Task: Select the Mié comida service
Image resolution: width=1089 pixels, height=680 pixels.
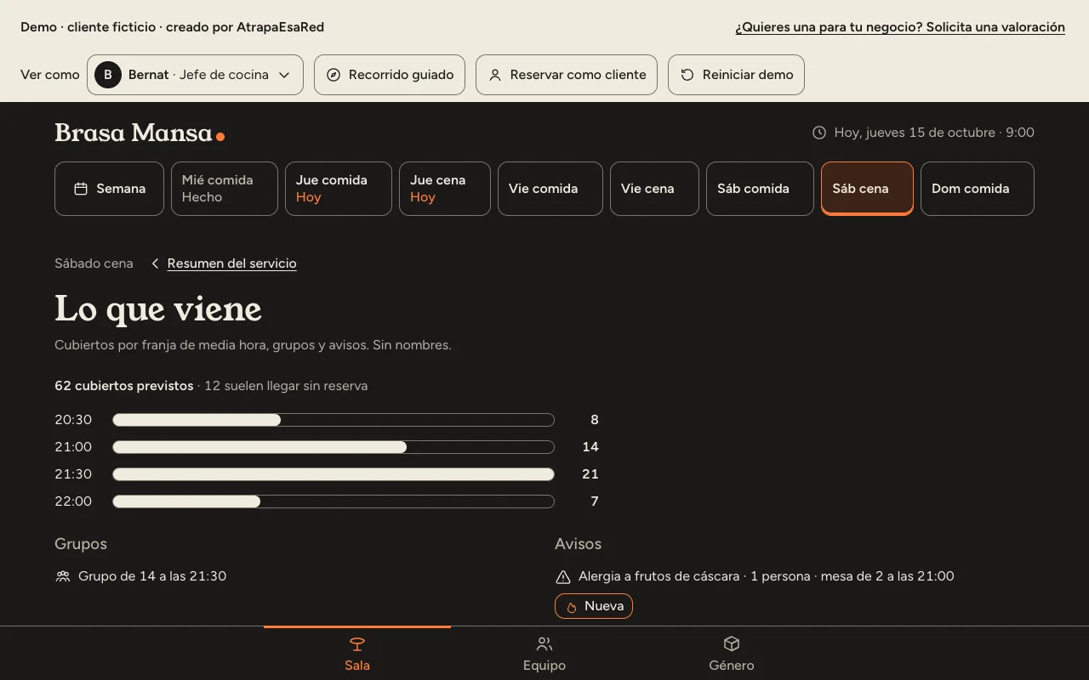Action: coord(225,189)
